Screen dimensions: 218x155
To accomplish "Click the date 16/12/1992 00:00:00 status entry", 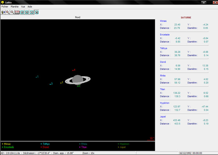I will (191, 153).
